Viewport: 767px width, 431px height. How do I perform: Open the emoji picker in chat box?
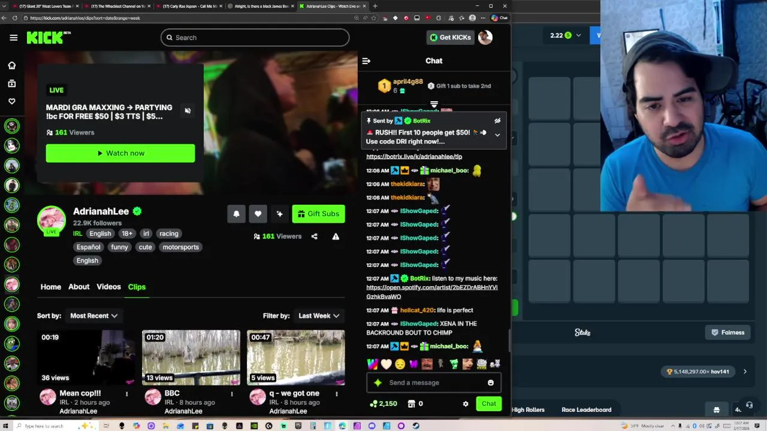click(491, 383)
